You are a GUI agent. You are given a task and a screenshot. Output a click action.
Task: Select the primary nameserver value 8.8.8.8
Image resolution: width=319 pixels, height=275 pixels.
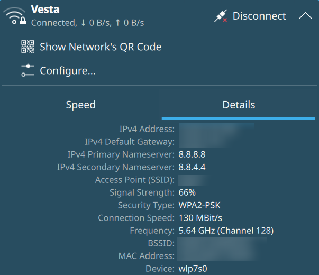click(192, 154)
